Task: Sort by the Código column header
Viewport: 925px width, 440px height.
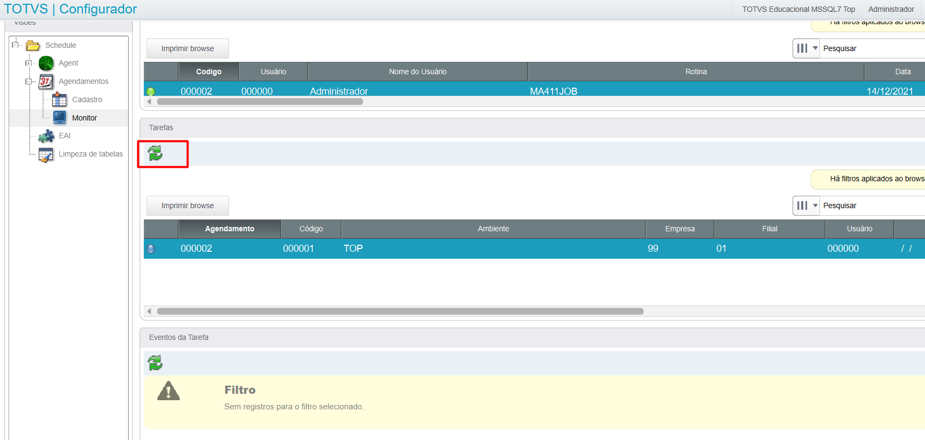Action: [311, 229]
